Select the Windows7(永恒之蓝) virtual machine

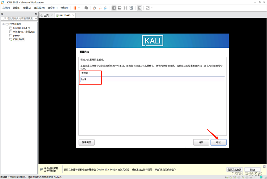click(24, 32)
